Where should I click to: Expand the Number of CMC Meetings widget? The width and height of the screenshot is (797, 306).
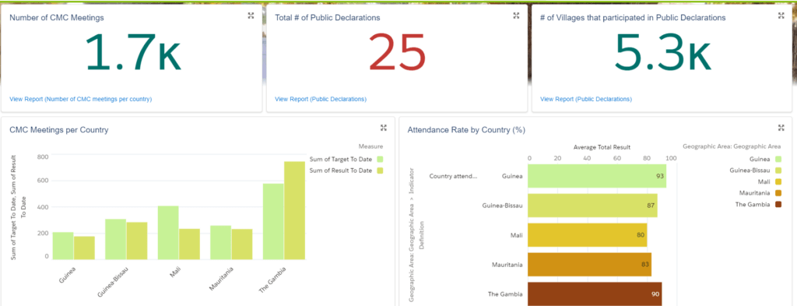click(x=251, y=16)
